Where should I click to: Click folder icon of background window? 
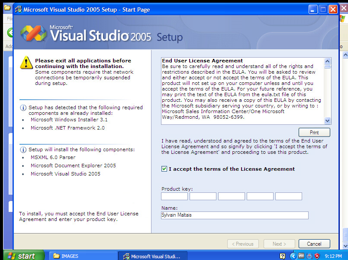click(7, 8)
